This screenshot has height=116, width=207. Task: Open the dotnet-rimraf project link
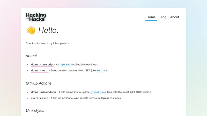[40, 70]
